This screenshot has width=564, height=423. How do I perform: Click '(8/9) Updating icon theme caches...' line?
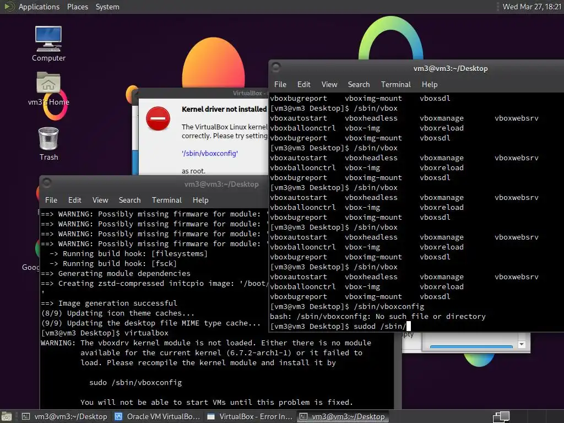point(118,313)
